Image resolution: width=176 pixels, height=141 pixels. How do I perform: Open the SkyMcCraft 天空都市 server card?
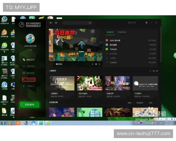(x=145, y=87)
